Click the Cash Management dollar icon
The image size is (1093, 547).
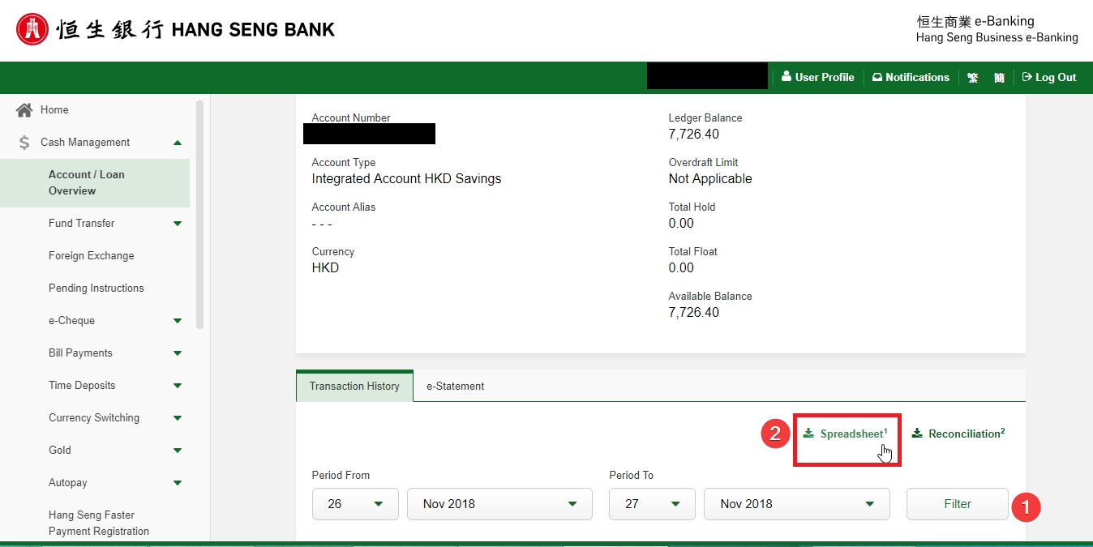(x=24, y=143)
